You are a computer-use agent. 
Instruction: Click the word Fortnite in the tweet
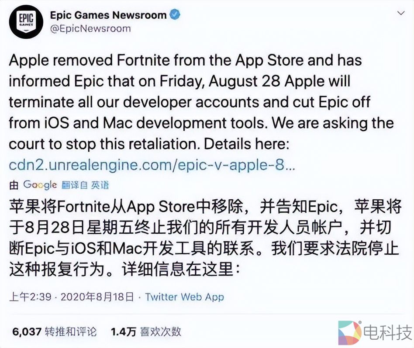pos(144,60)
